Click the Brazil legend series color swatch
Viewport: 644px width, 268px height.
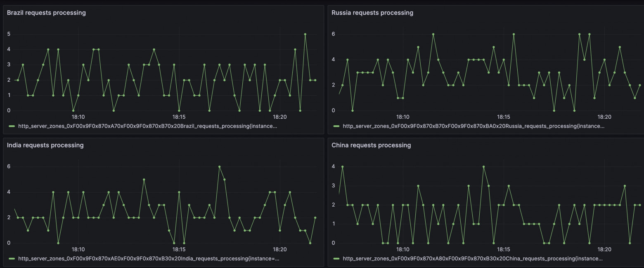pyautogui.click(x=12, y=126)
